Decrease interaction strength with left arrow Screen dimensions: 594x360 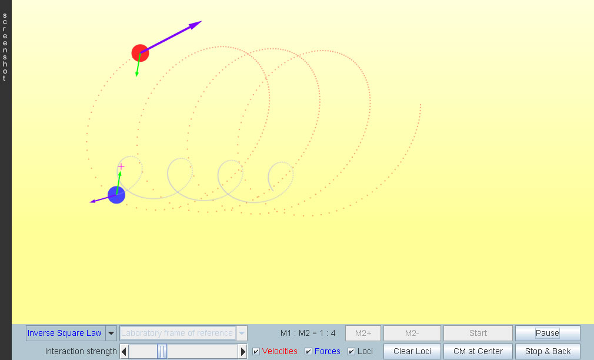tap(124, 352)
